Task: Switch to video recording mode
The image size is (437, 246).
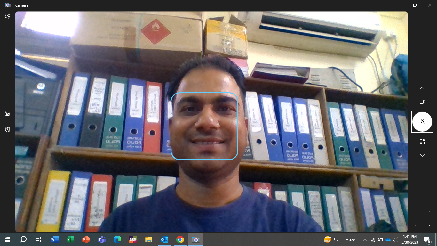Action: (x=422, y=102)
